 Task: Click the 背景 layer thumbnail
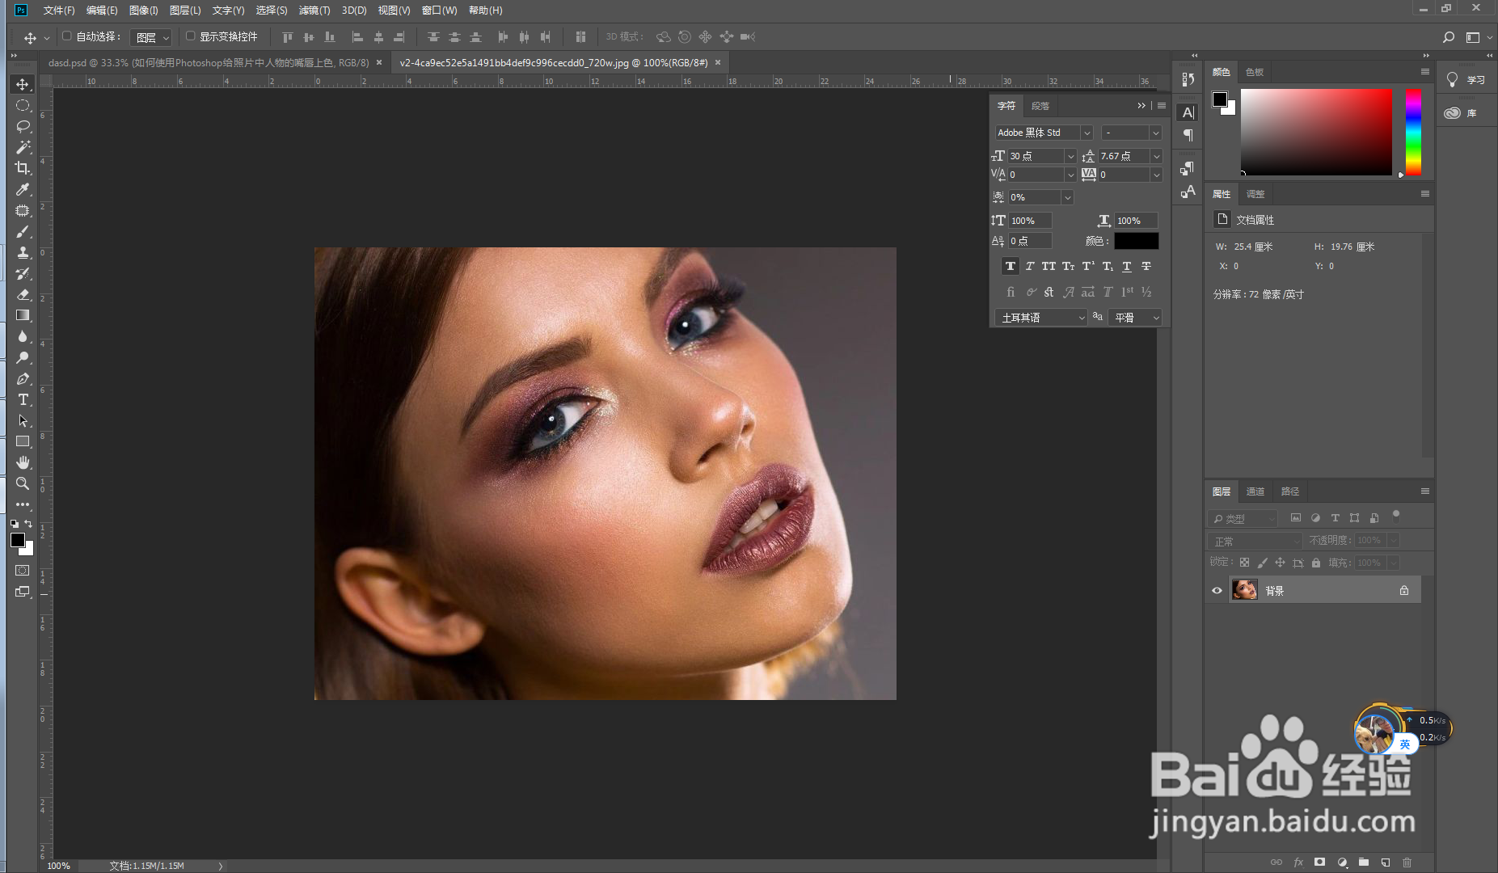[x=1245, y=589]
